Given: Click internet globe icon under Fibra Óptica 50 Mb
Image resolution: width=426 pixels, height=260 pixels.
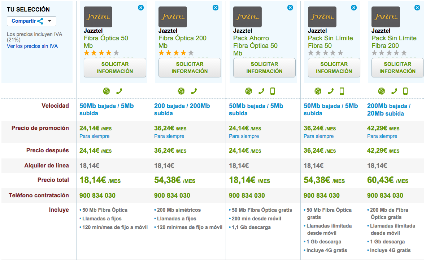Looking at the screenshot, I should pos(107,91).
